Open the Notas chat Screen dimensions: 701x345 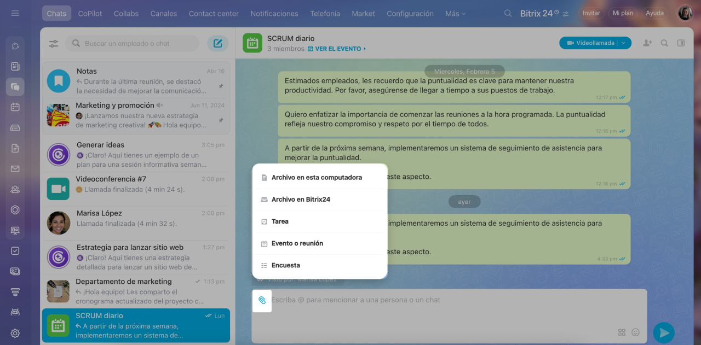(136, 81)
